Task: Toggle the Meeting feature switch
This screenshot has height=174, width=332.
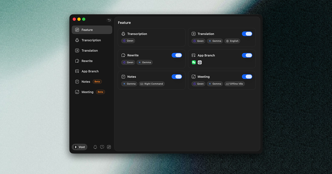Action: pyautogui.click(x=247, y=77)
